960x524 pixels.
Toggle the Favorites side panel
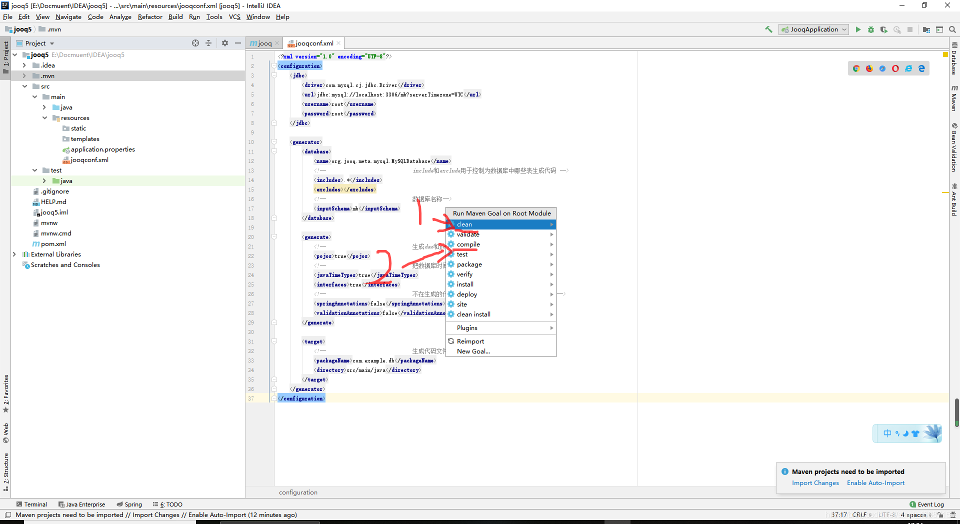pos(6,394)
